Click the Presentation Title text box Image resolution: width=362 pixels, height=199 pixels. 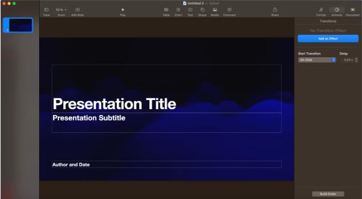click(x=167, y=89)
